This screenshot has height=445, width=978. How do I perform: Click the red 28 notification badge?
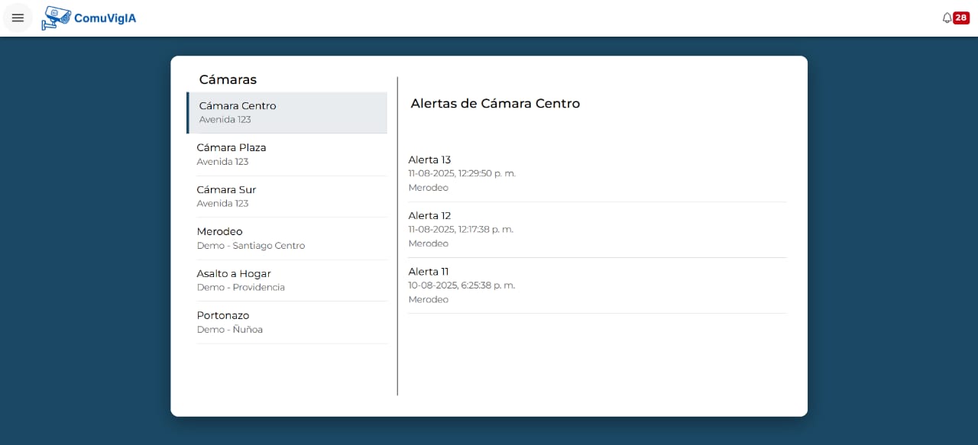coord(960,18)
